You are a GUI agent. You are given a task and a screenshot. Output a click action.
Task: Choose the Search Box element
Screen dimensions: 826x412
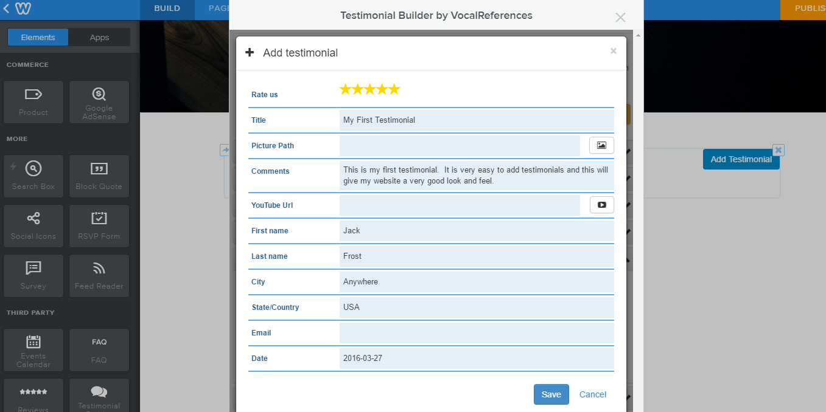point(33,176)
